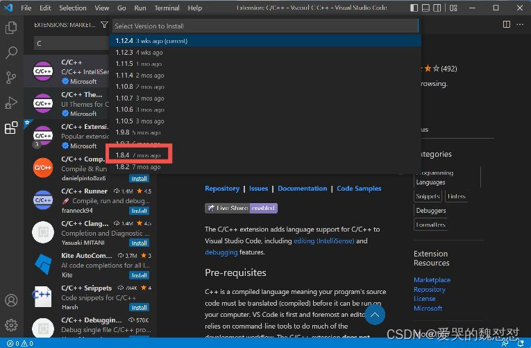Click the extensions search box

click(71, 43)
